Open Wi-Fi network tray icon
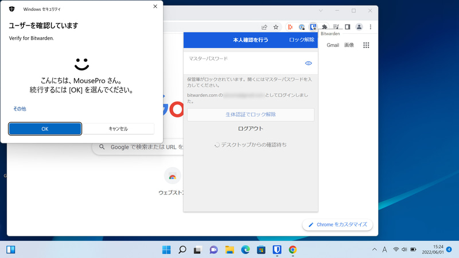 (396, 249)
